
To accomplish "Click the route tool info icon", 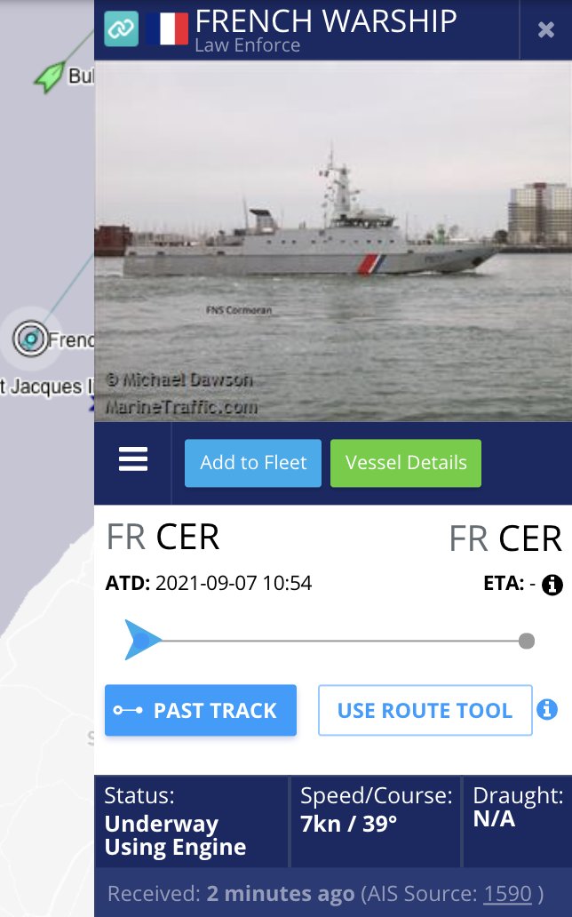I will (x=547, y=709).
